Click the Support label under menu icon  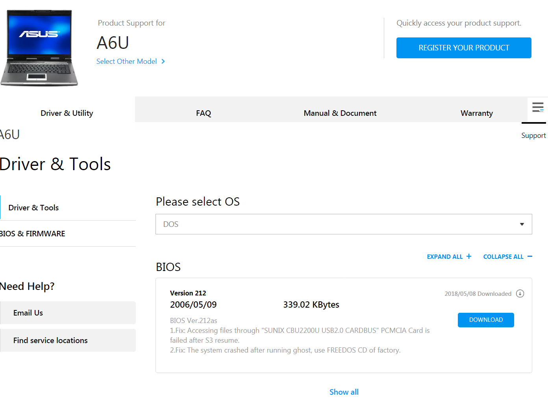(533, 136)
